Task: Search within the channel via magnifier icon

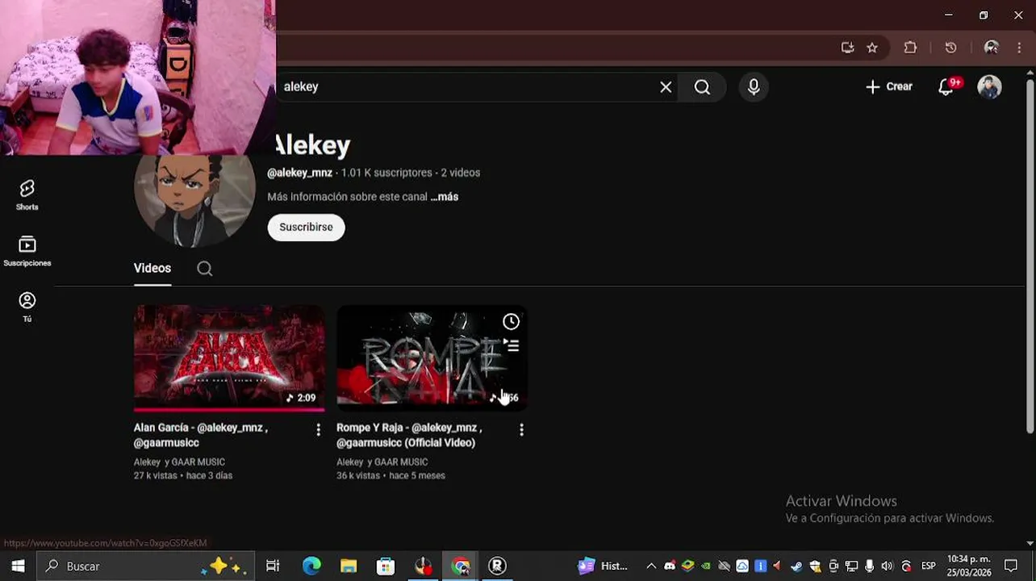Action: coord(205,269)
